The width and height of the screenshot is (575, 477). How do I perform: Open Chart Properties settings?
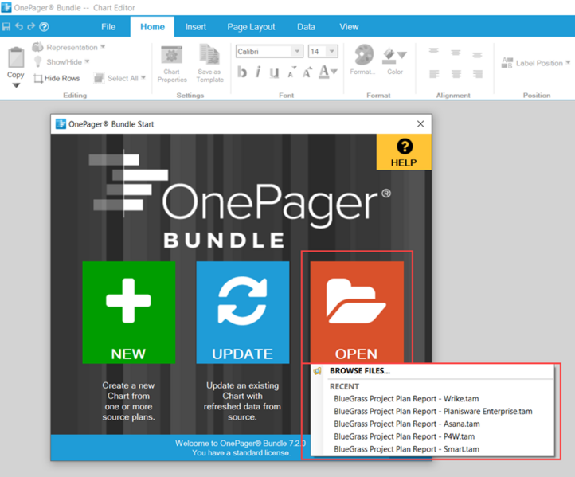[171, 64]
